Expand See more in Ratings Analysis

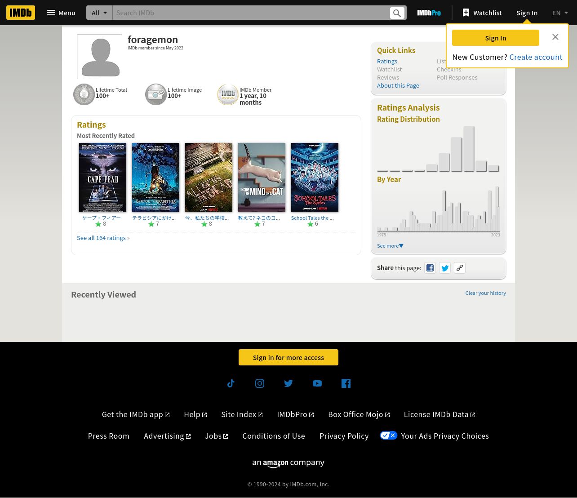coord(390,246)
